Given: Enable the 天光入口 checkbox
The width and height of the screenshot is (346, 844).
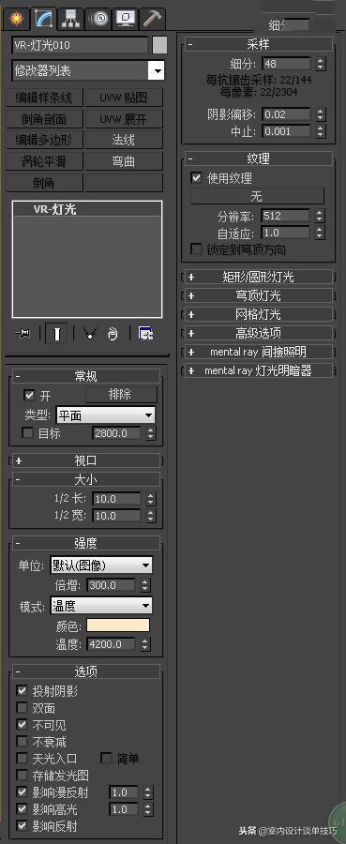Looking at the screenshot, I should point(23,759).
